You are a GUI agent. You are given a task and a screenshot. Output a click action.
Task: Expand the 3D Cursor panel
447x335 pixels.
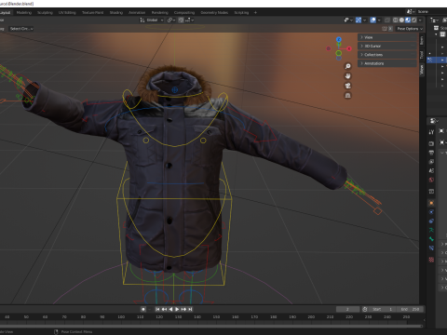click(x=387, y=47)
